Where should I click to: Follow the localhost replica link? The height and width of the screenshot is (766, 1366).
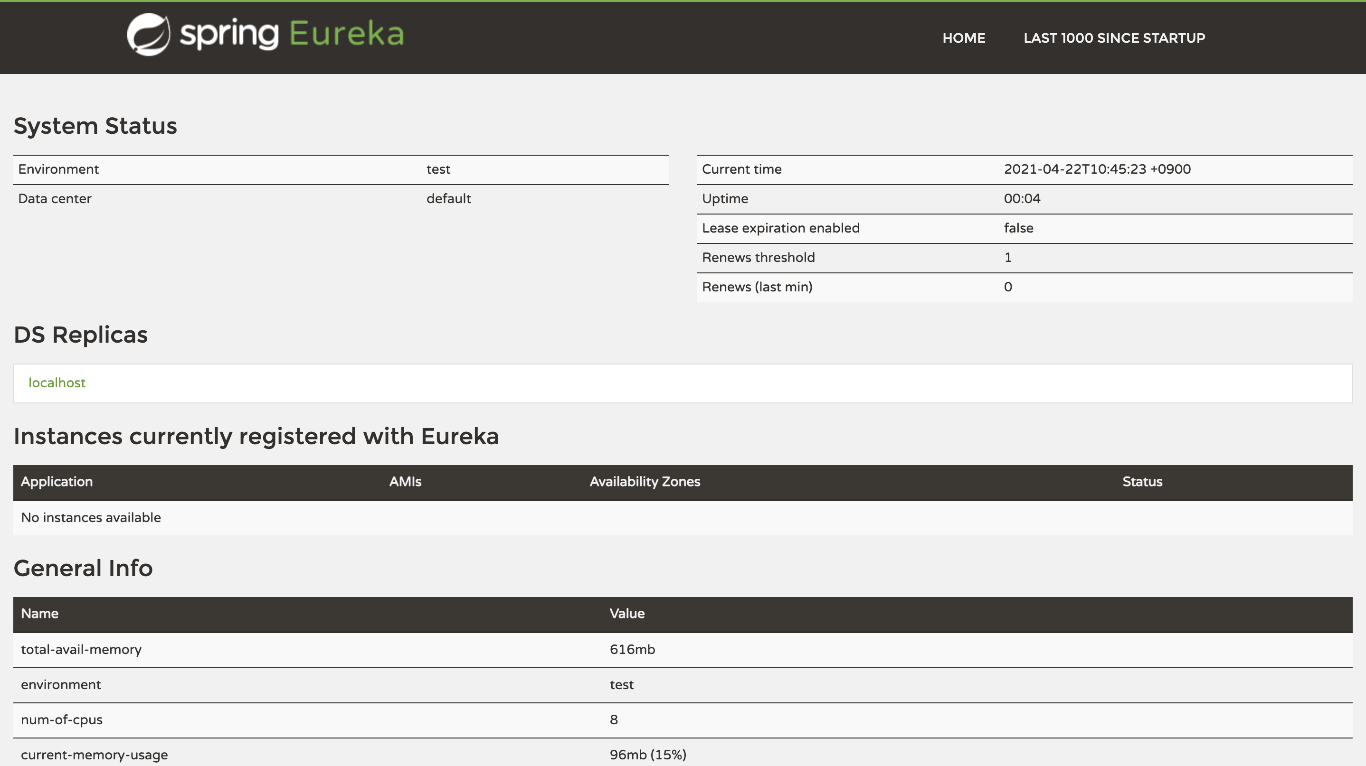(57, 383)
